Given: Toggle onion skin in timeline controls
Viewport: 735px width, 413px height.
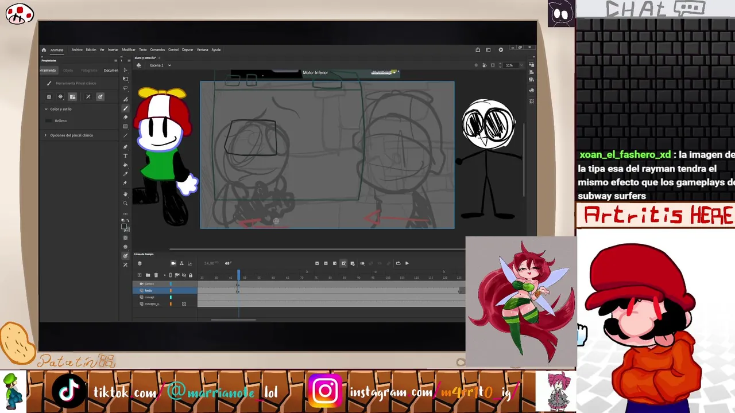Looking at the screenshot, I should coord(362,263).
